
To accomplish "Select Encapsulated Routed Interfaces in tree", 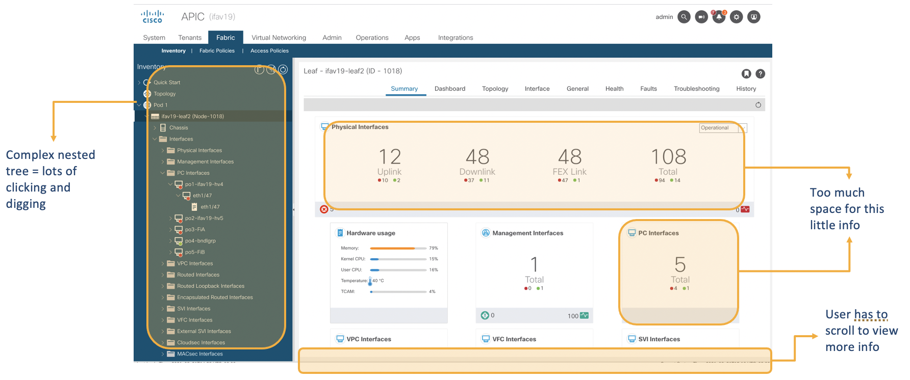I will pyautogui.click(x=215, y=297).
